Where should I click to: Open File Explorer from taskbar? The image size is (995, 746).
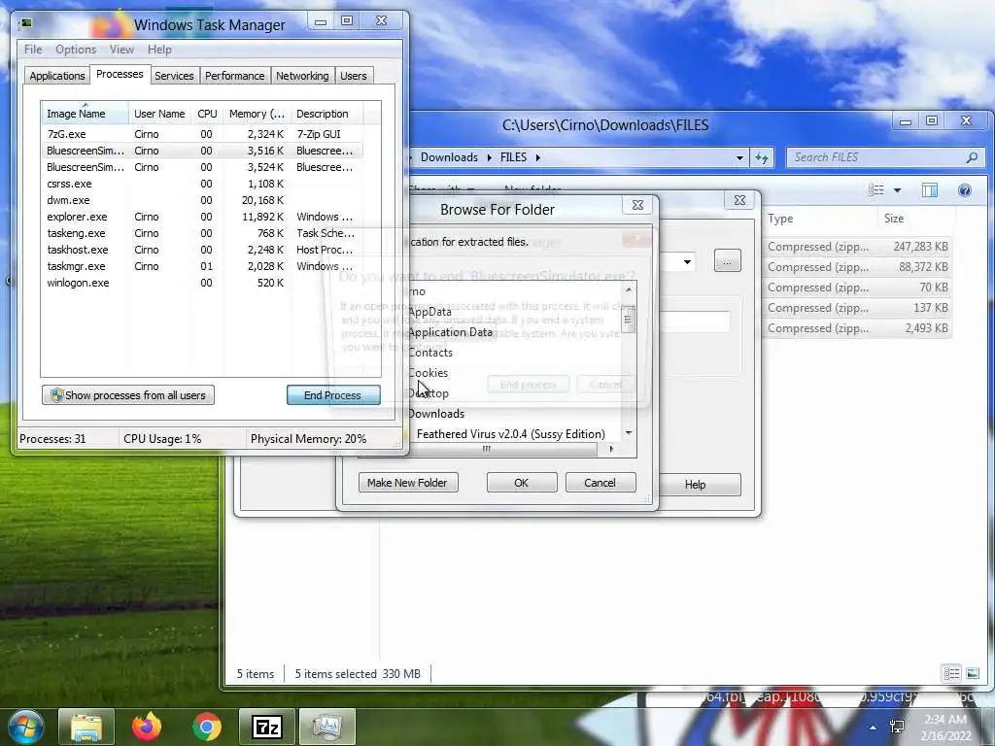tap(86, 727)
